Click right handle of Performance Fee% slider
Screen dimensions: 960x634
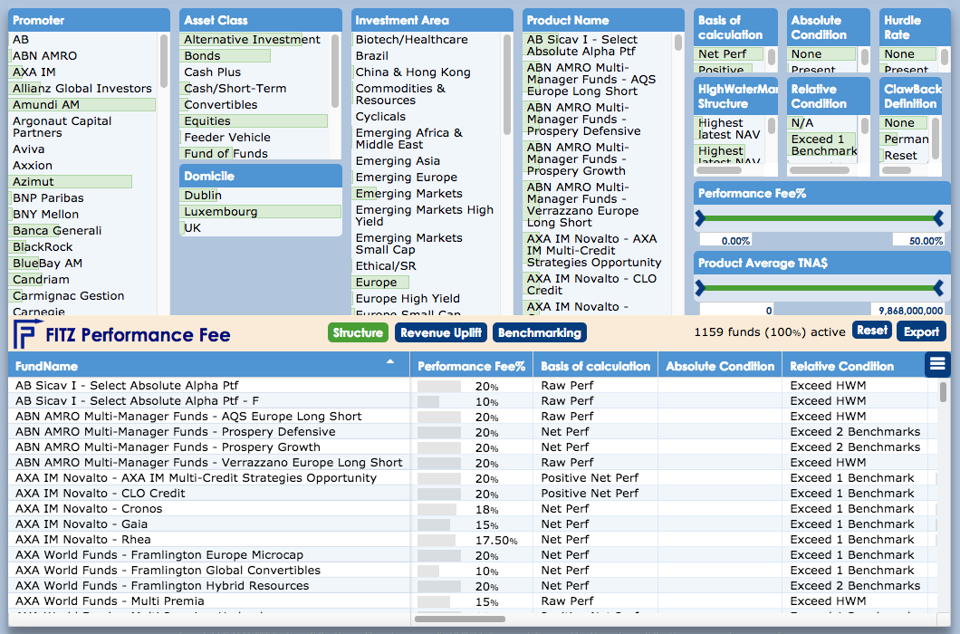(938, 218)
